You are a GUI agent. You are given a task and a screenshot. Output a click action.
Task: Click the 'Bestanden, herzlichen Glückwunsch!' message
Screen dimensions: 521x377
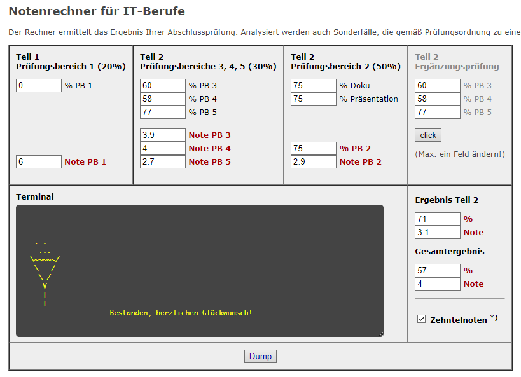click(181, 313)
